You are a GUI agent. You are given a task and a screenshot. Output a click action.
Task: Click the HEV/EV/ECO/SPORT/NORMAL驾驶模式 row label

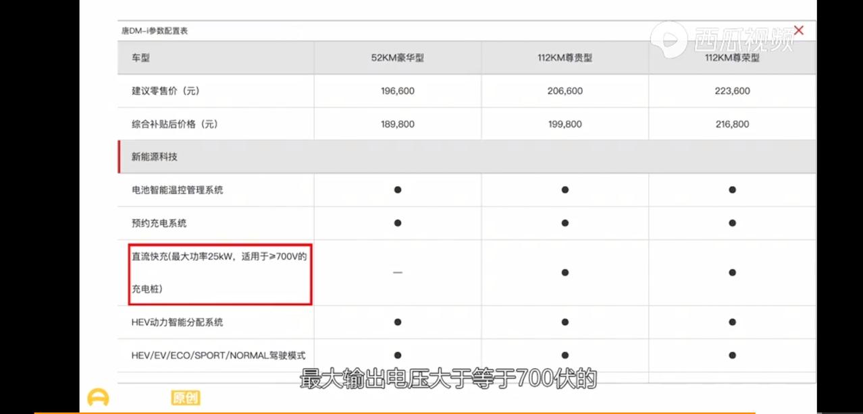click(x=219, y=355)
